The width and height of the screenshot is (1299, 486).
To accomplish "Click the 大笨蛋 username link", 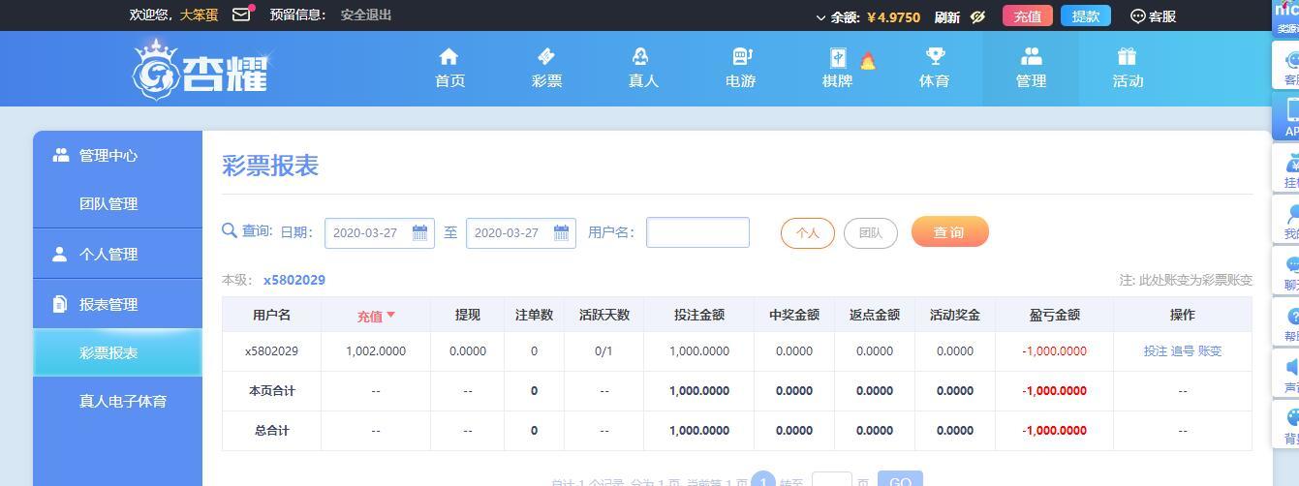I will click(x=199, y=15).
